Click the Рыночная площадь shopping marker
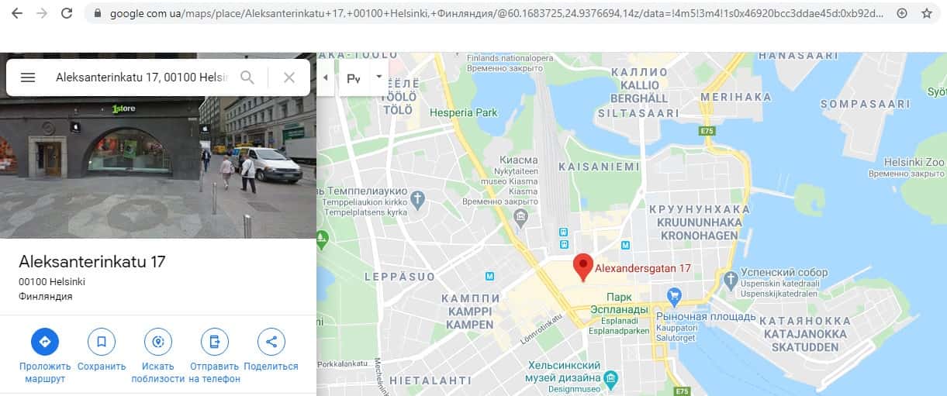 (674, 295)
